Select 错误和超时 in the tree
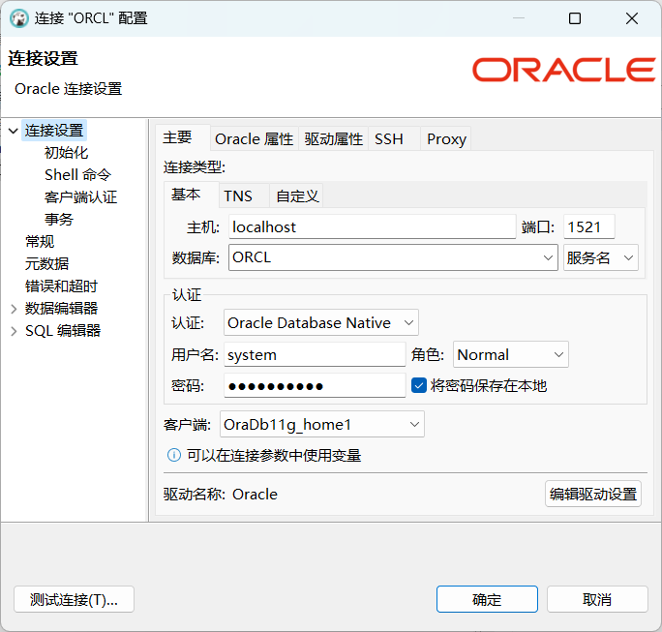 61,286
